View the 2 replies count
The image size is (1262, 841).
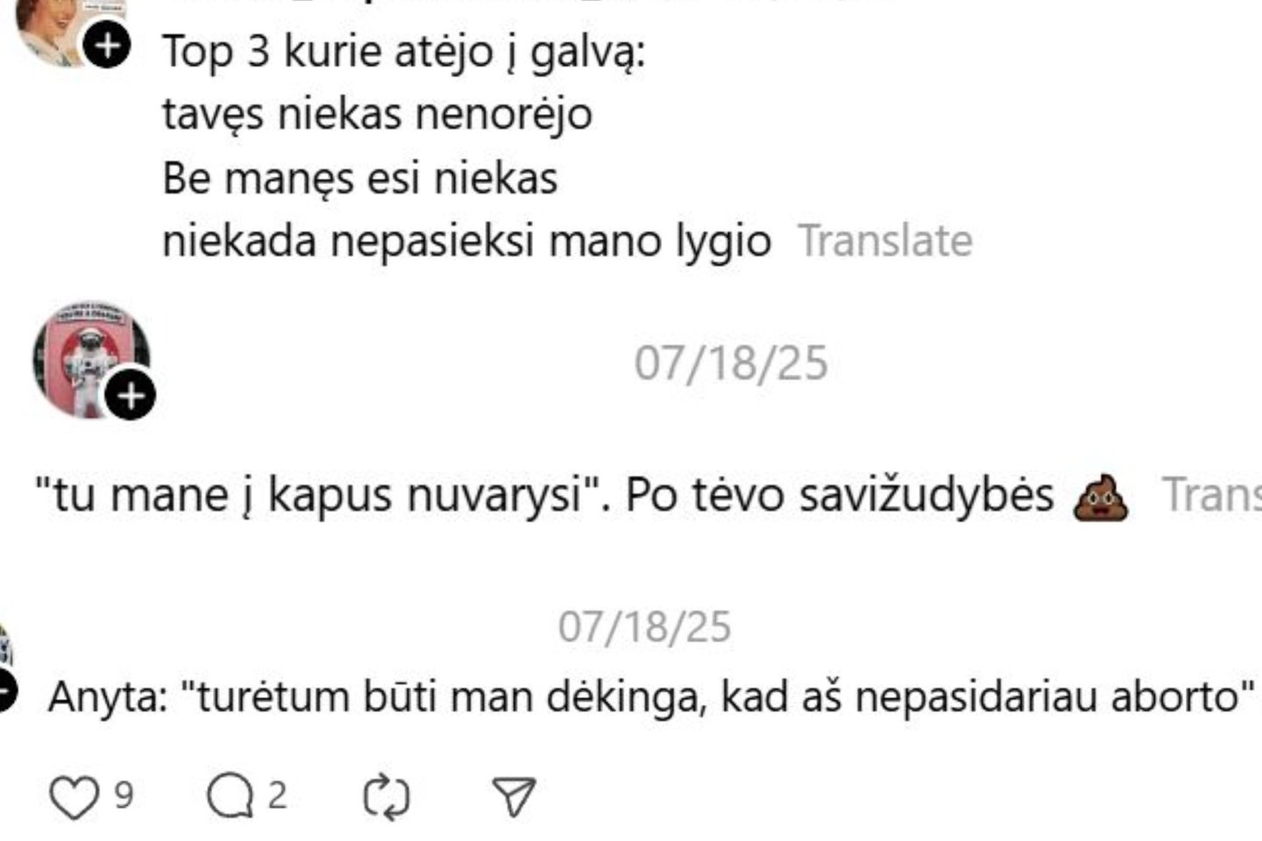[277, 795]
